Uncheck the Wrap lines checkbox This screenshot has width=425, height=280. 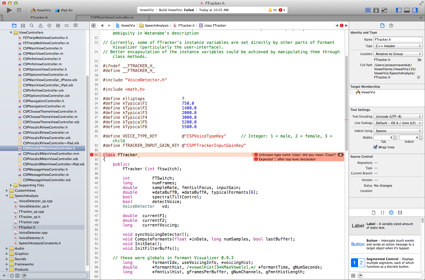375,147
